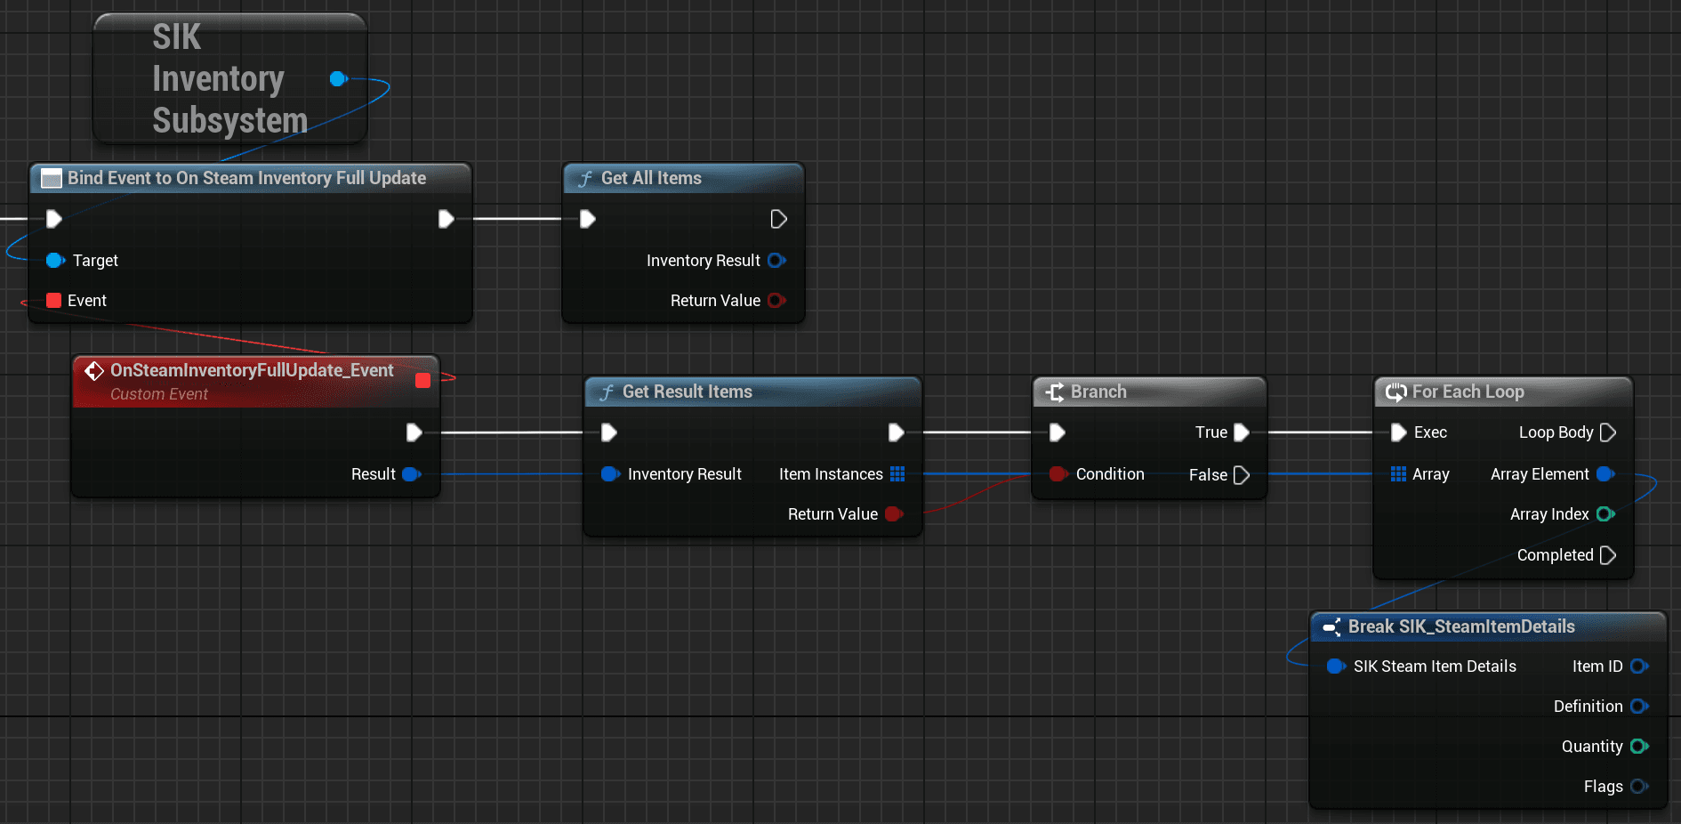Select the Get Result Items node title
The width and height of the screenshot is (1681, 824).
(687, 392)
